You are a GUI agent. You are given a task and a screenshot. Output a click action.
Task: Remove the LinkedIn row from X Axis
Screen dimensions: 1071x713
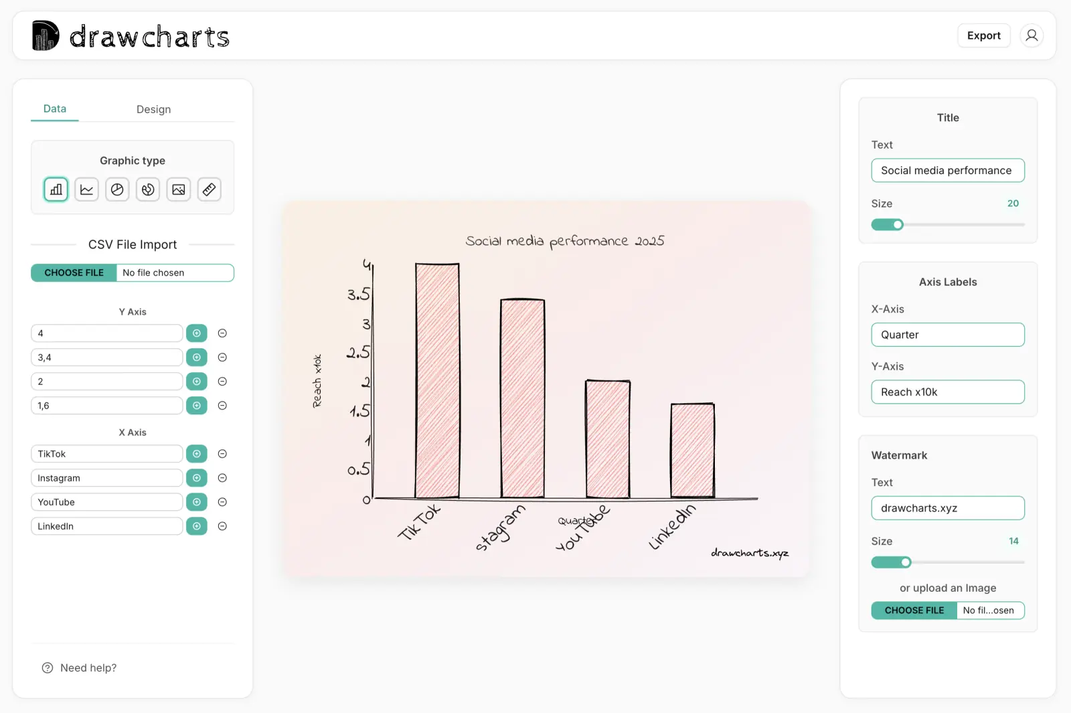point(222,526)
